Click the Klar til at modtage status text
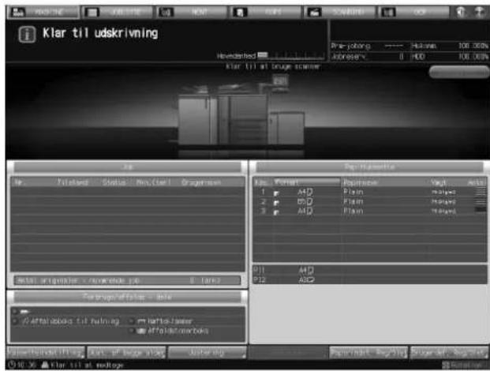 pos(87,365)
